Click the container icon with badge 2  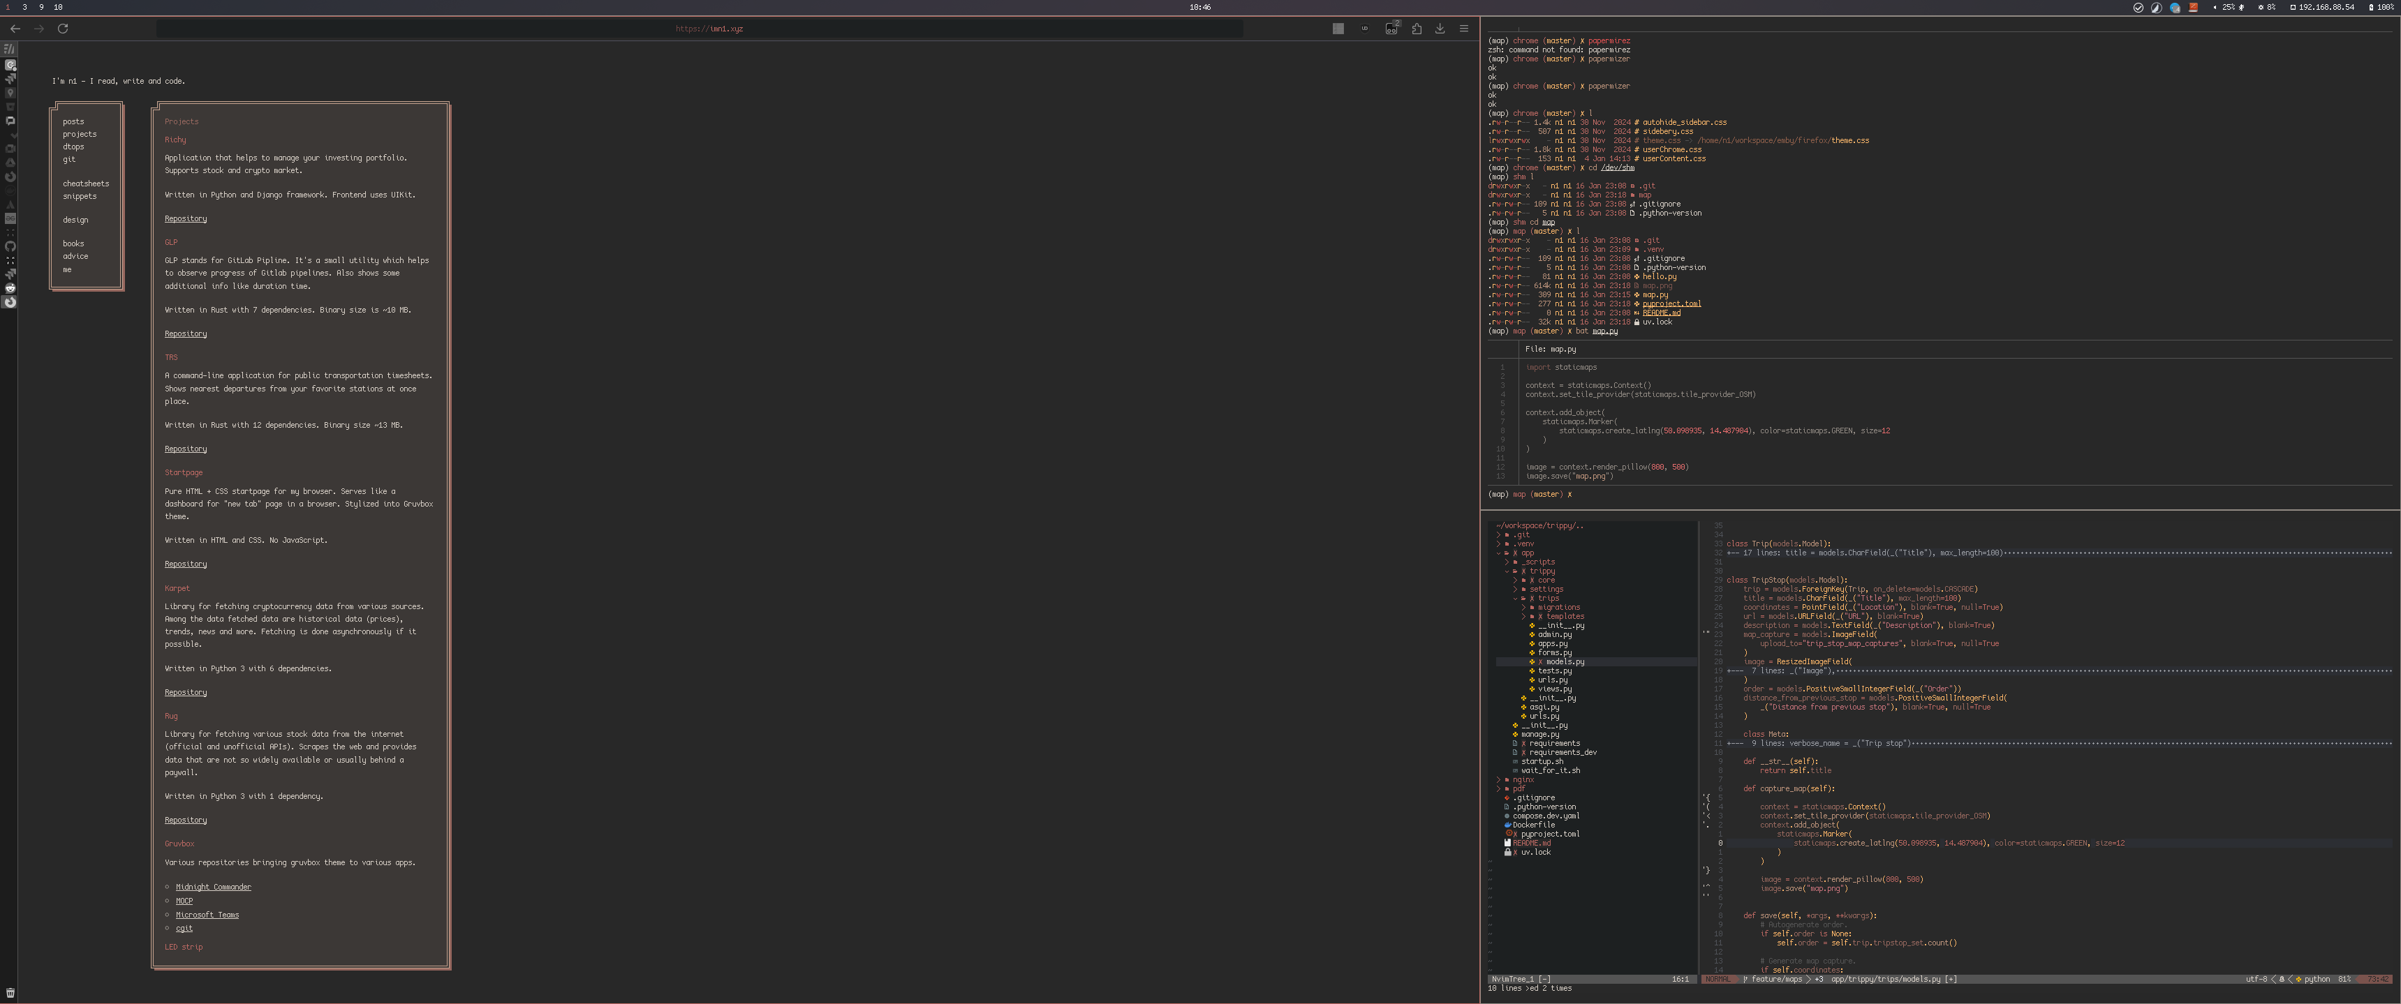tap(1391, 29)
